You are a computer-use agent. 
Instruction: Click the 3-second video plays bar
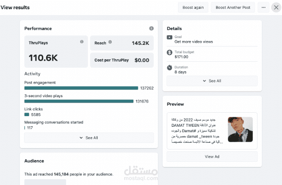79,101
